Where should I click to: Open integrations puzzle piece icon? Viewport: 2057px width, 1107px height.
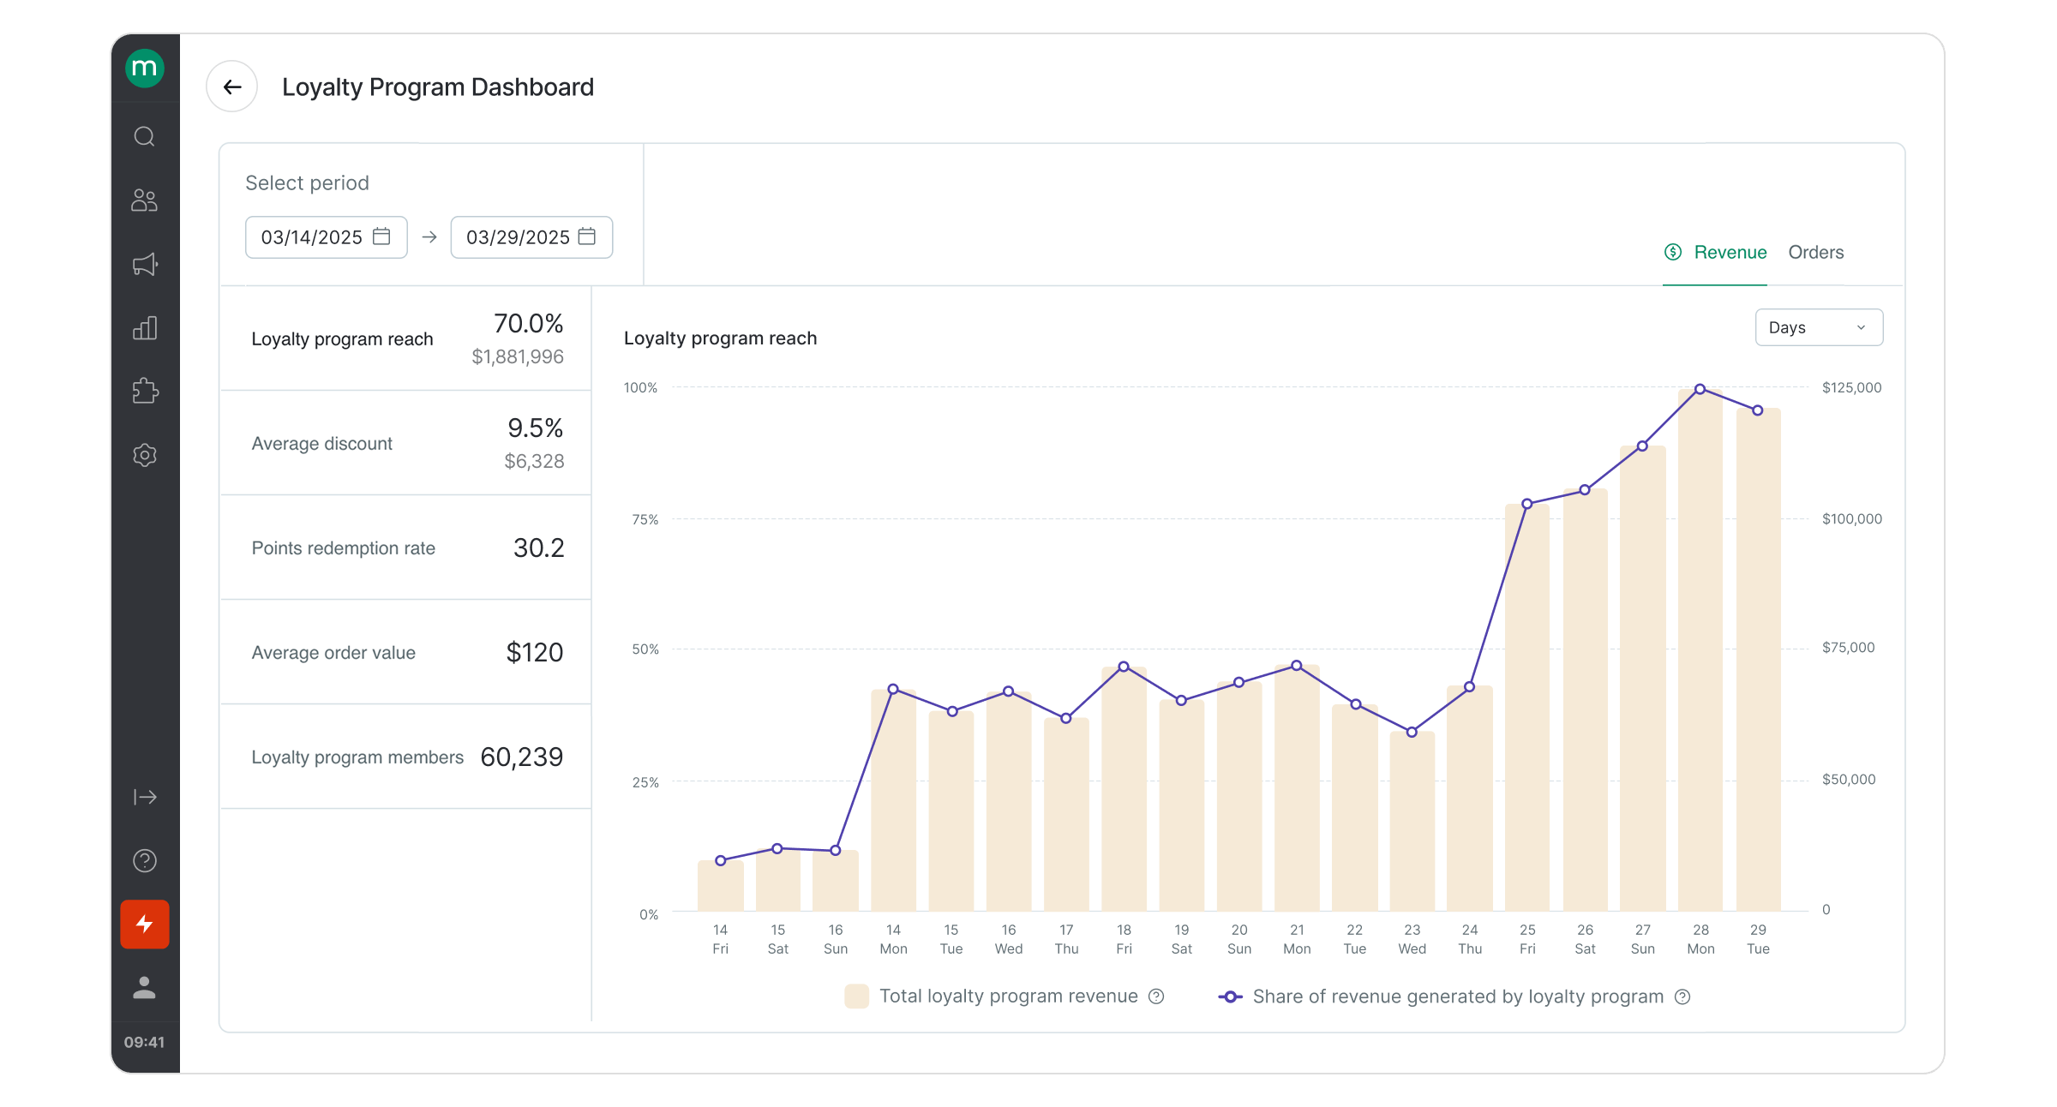point(145,392)
